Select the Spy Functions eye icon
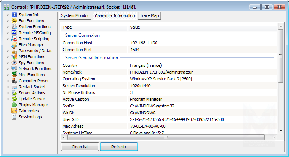The width and height of the screenshot is (289, 157). 14,63
